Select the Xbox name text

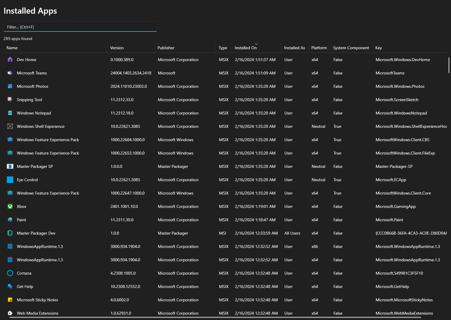coord(21,206)
